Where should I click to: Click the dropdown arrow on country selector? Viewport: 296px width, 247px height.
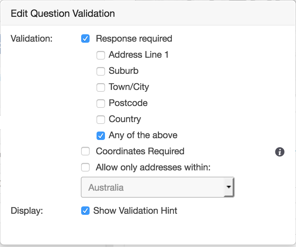[229, 187]
